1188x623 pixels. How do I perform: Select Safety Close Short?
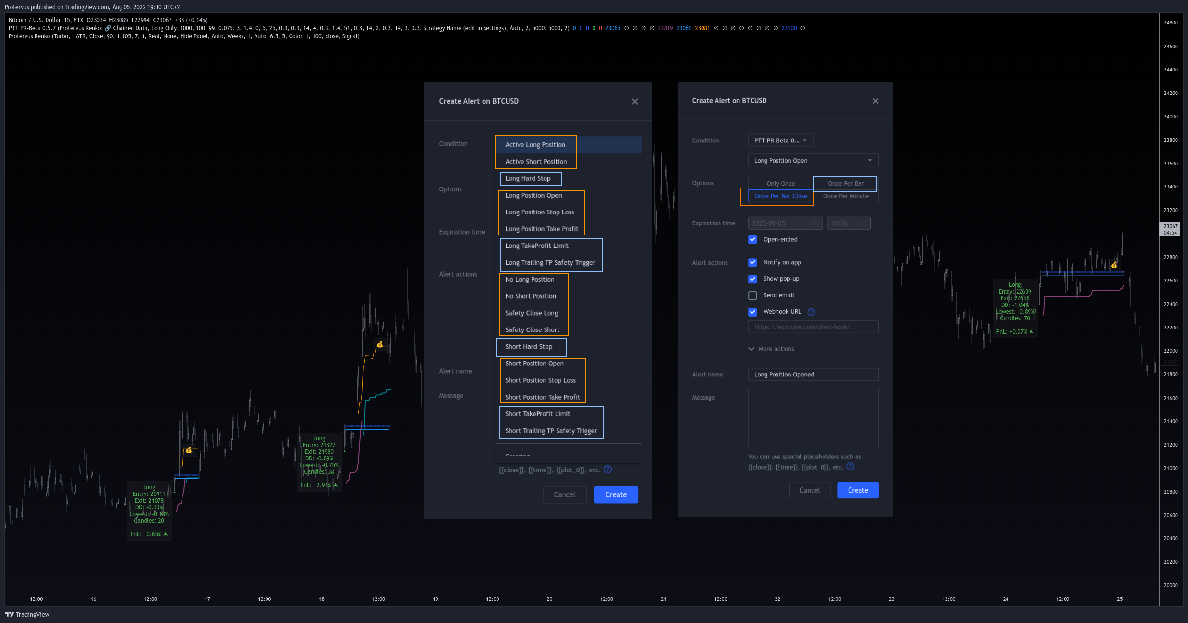click(x=569, y=330)
